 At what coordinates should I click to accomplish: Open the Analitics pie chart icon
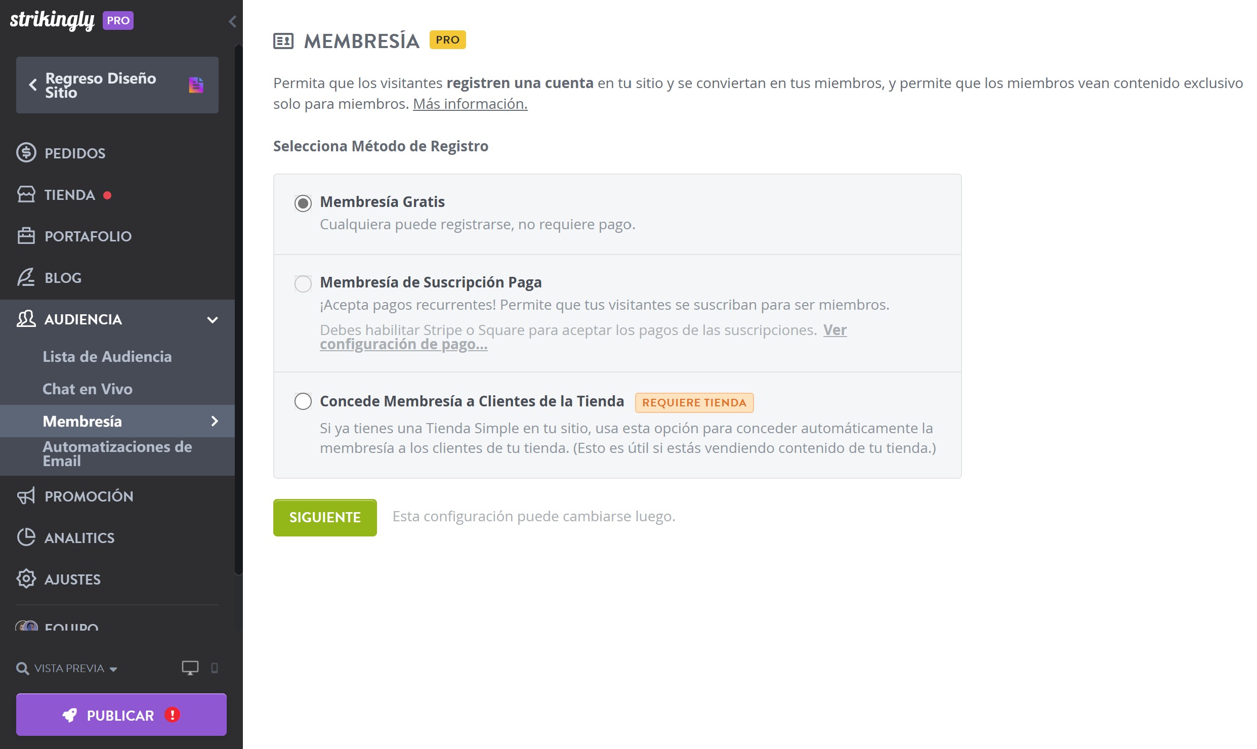tap(26, 537)
